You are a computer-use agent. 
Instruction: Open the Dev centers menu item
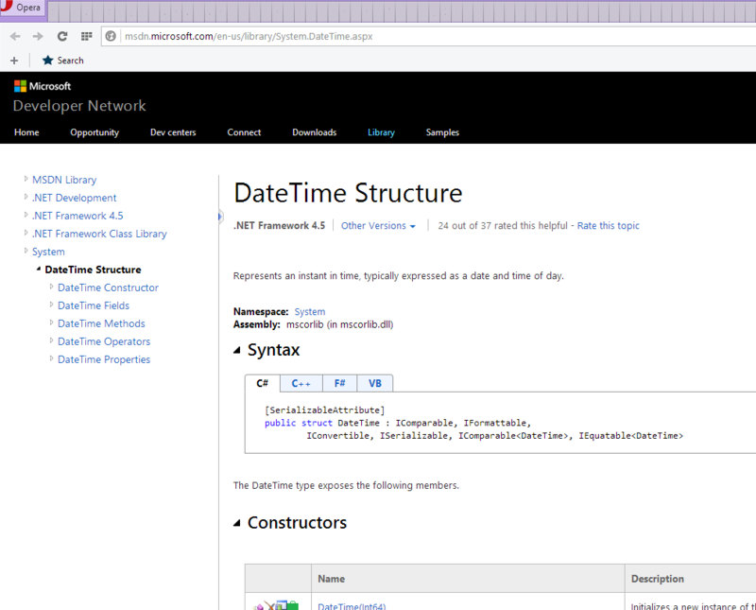point(173,132)
